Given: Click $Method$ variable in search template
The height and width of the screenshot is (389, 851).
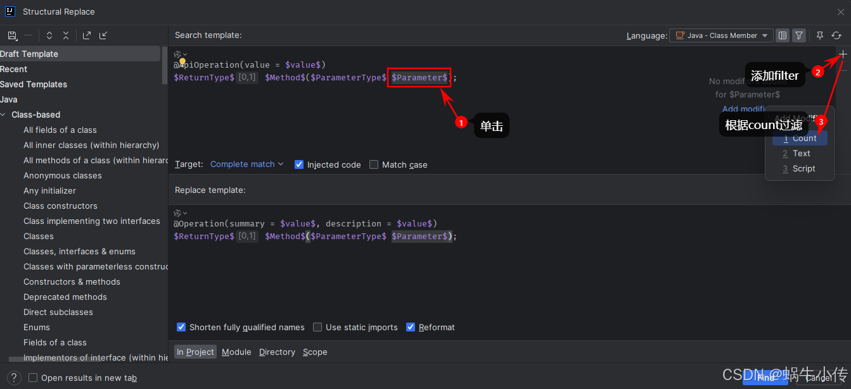Looking at the screenshot, I should [x=285, y=77].
